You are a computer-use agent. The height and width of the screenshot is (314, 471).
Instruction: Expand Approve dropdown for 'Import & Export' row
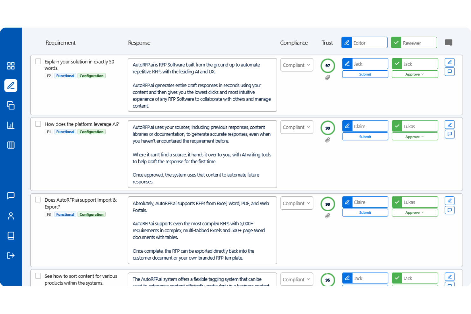click(x=415, y=213)
